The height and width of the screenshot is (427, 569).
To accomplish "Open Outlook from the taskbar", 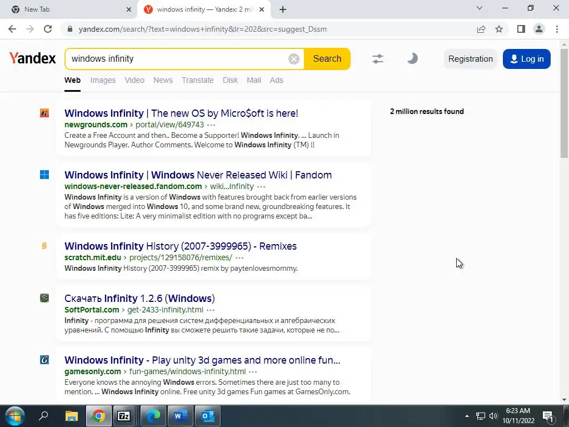I will pyautogui.click(x=208, y=416).
